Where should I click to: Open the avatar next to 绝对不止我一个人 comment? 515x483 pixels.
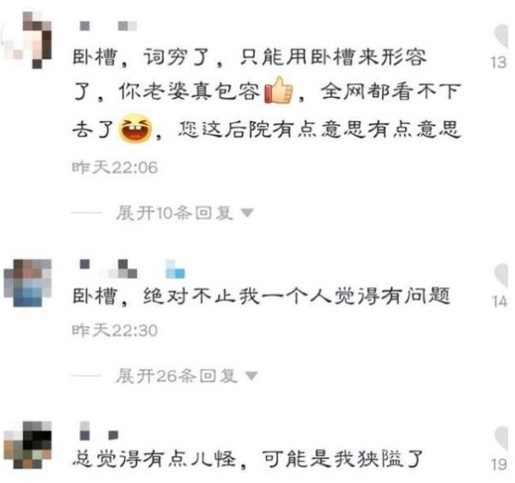[x=28, y=283]
